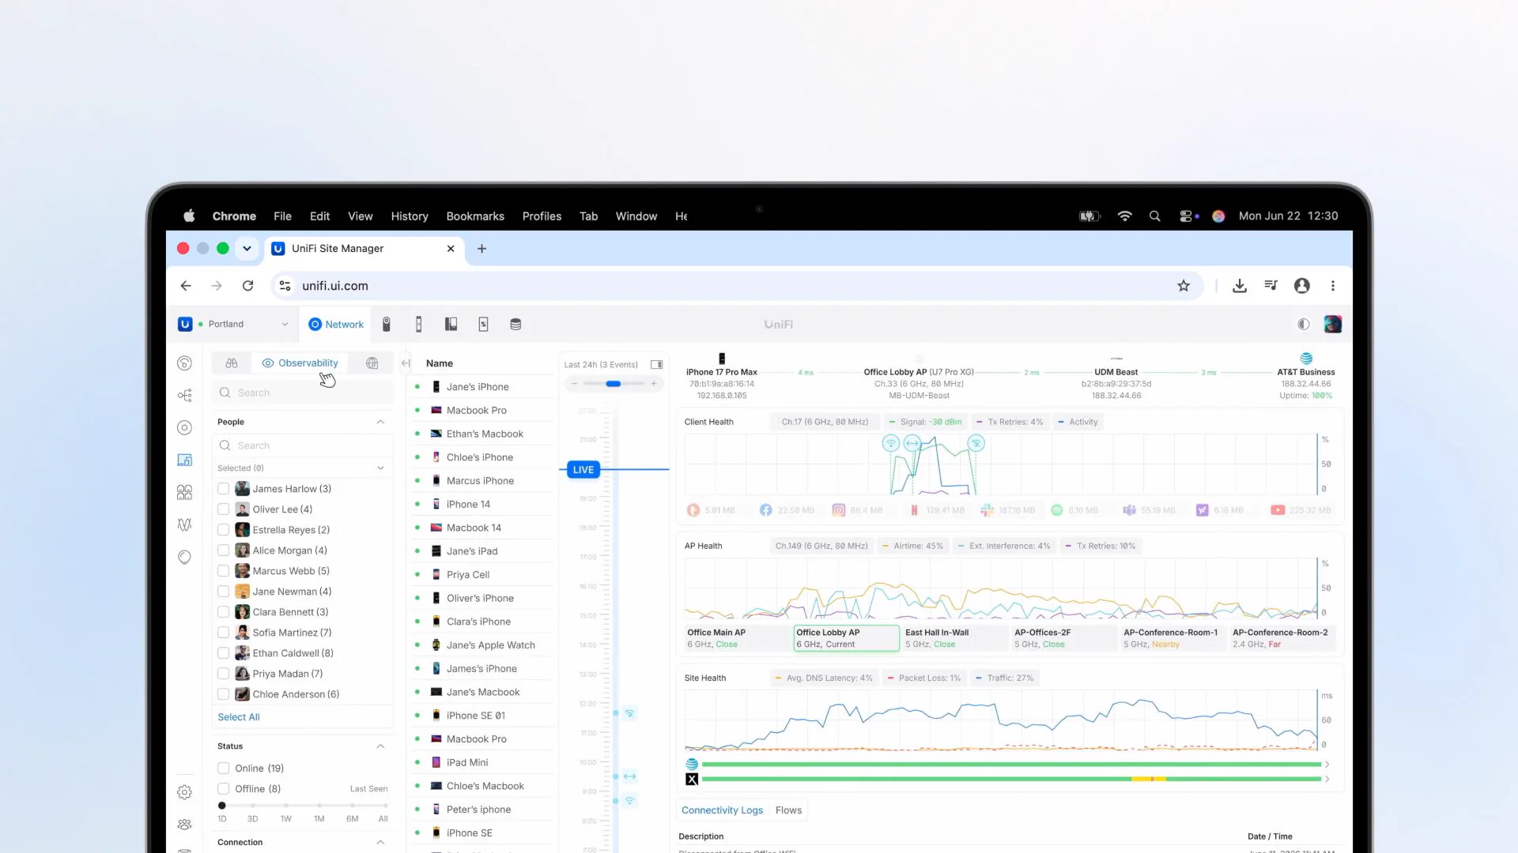
Task: Open the target circle icon in sidebar
Action: (184, 428)
